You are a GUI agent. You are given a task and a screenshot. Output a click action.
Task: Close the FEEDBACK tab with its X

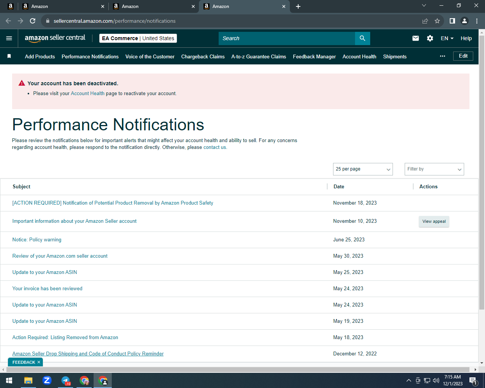[39, 362]
